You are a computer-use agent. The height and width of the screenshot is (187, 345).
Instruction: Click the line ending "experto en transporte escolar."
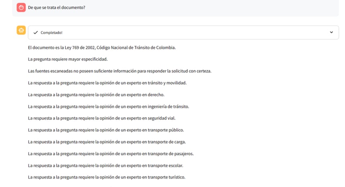106,166
